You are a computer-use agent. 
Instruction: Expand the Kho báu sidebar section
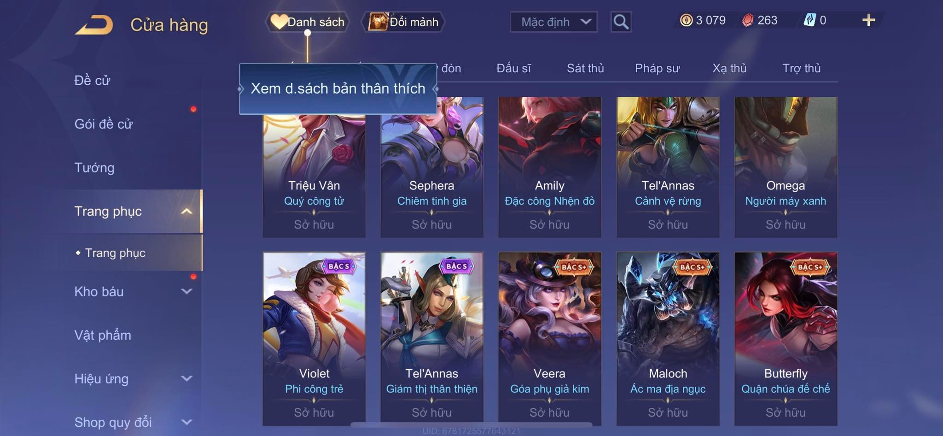point(186,291)
